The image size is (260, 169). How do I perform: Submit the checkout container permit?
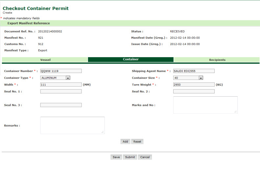click(x=130, y=157)
